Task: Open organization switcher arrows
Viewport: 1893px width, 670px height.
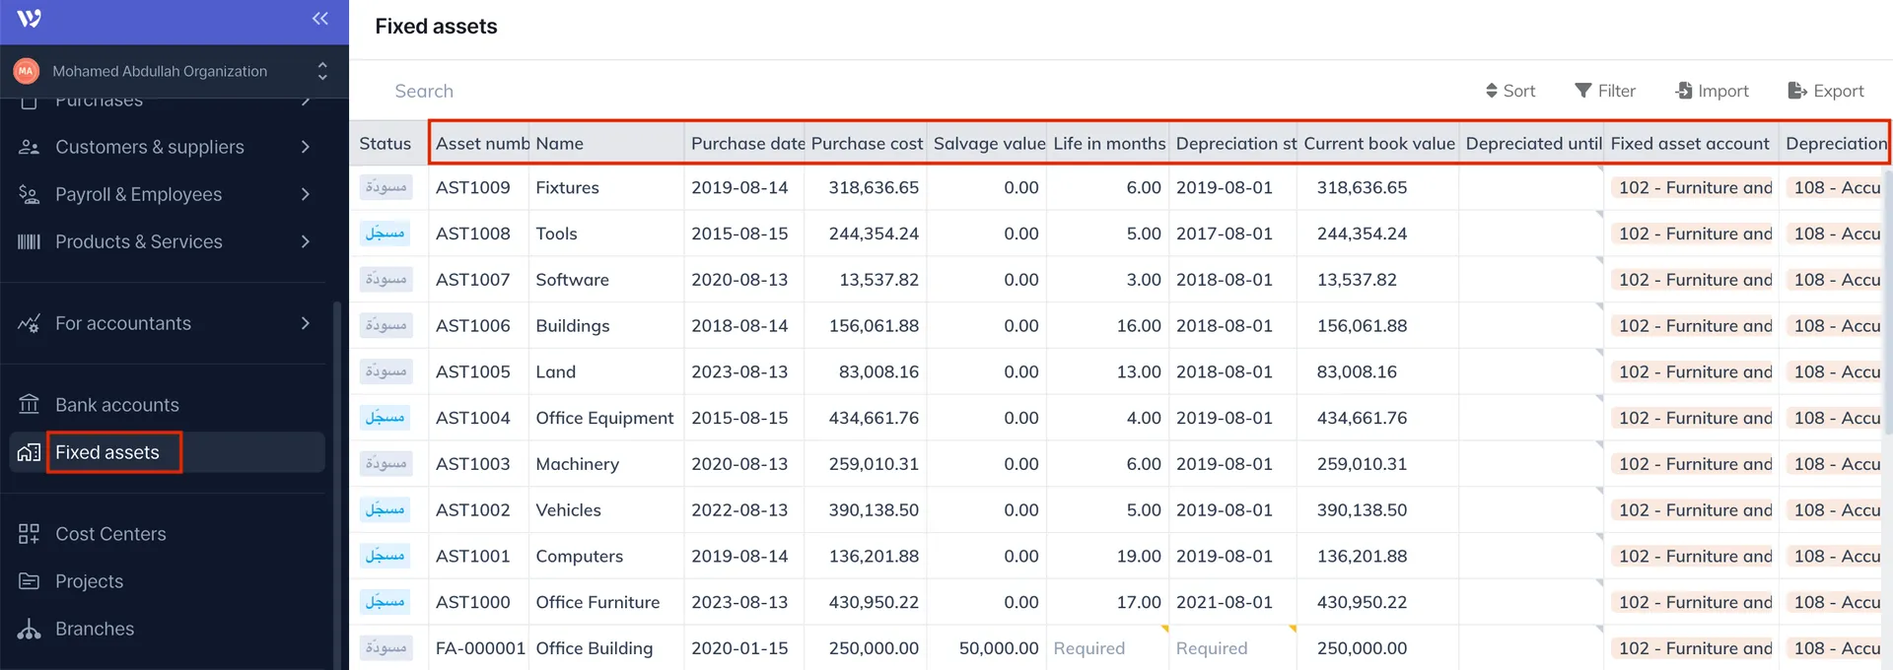Action: click(x=321, y=71)
